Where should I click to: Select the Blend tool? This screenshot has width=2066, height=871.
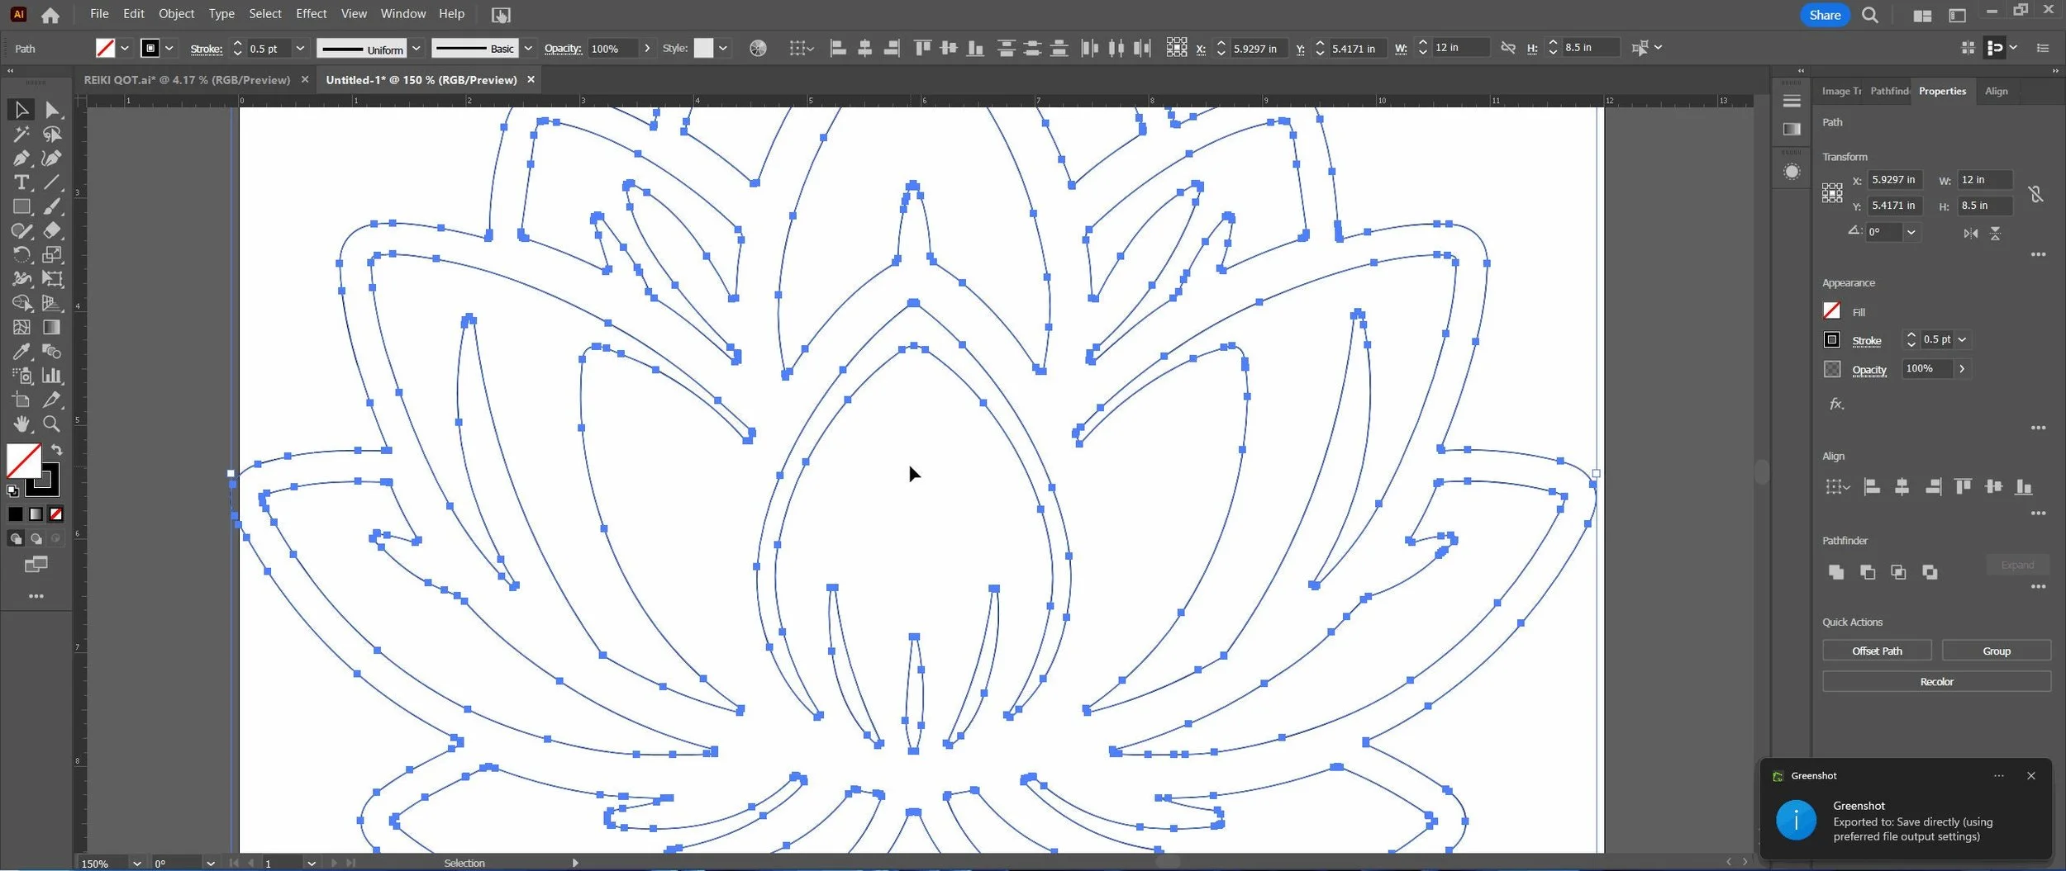(x=52, y=352)
